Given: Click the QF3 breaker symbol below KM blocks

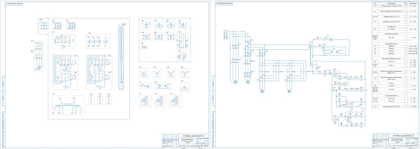Looking at the screenshot, I should pyautogui.click(x=100, y=100).
